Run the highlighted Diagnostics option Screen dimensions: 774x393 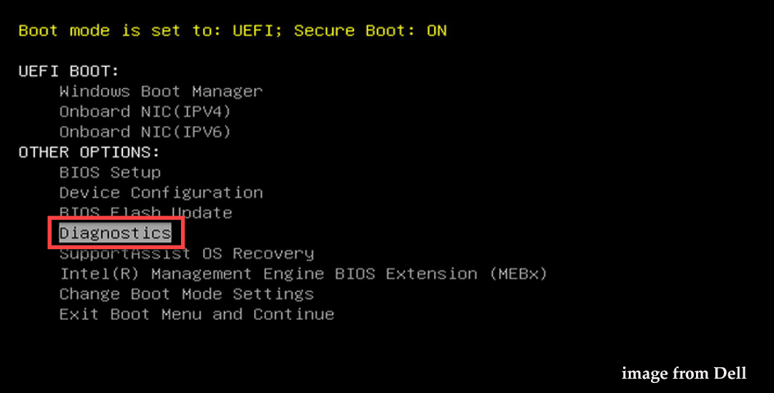[115, 233]
